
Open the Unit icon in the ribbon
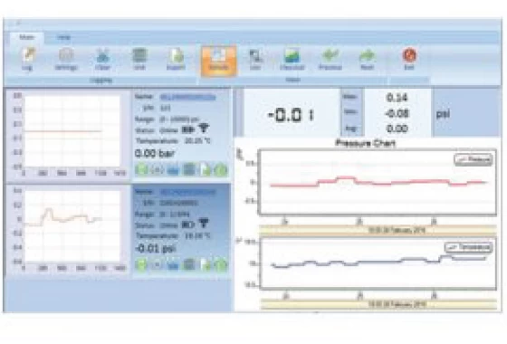[139, 59]
